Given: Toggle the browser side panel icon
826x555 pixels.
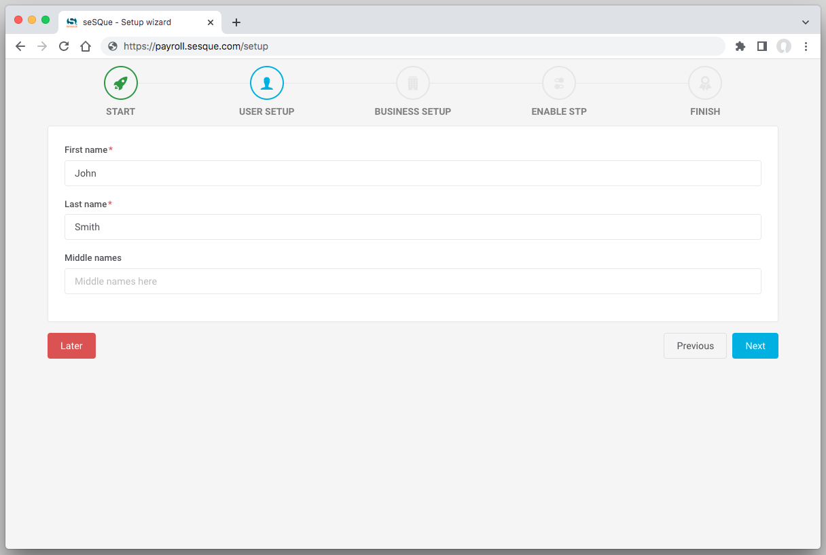Looking at the screenshot, I should pyautogui.click(x=762, y=46).
